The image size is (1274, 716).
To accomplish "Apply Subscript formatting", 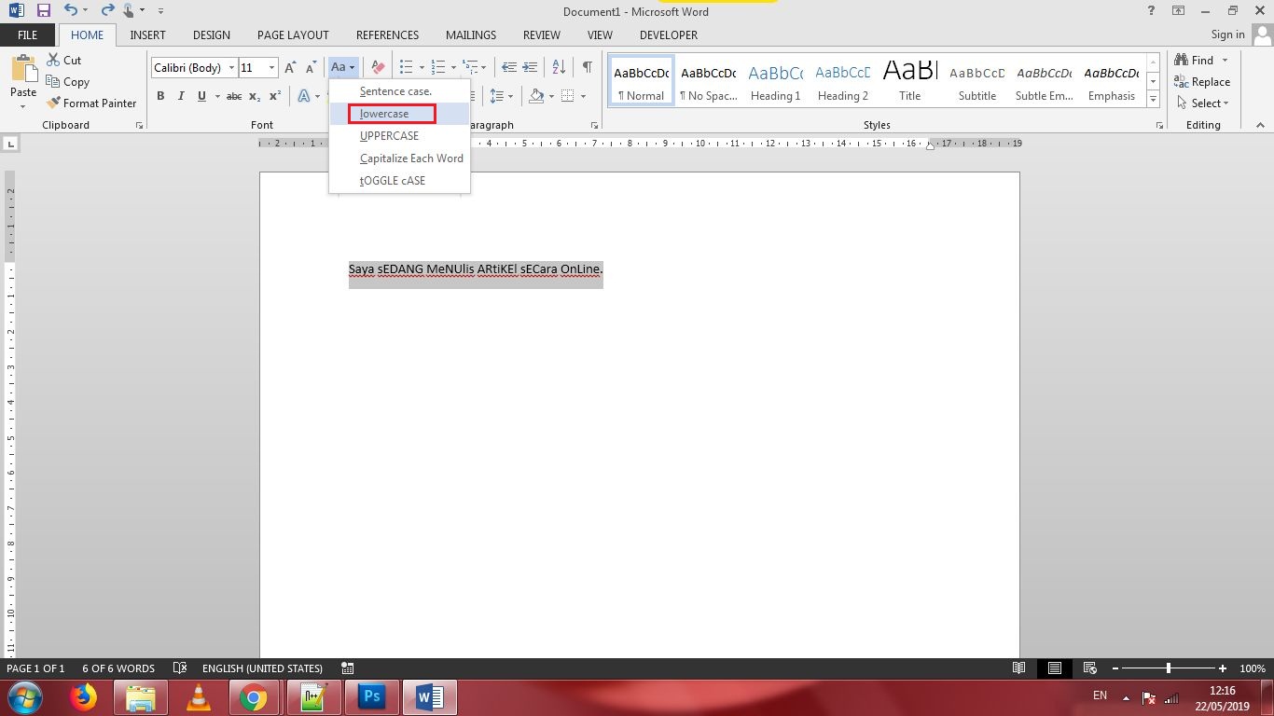I will (x=254, y=95).
